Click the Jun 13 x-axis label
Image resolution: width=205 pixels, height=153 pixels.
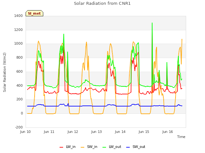pyautogui.click(x=96, y=132)
